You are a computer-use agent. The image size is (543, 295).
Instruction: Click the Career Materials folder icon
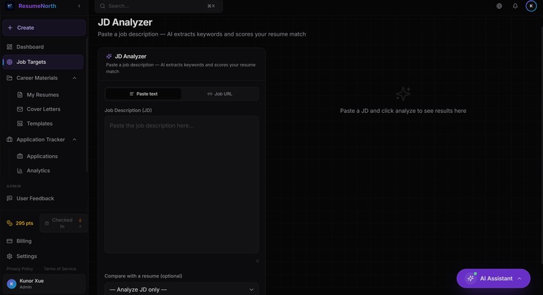[9, 78]
